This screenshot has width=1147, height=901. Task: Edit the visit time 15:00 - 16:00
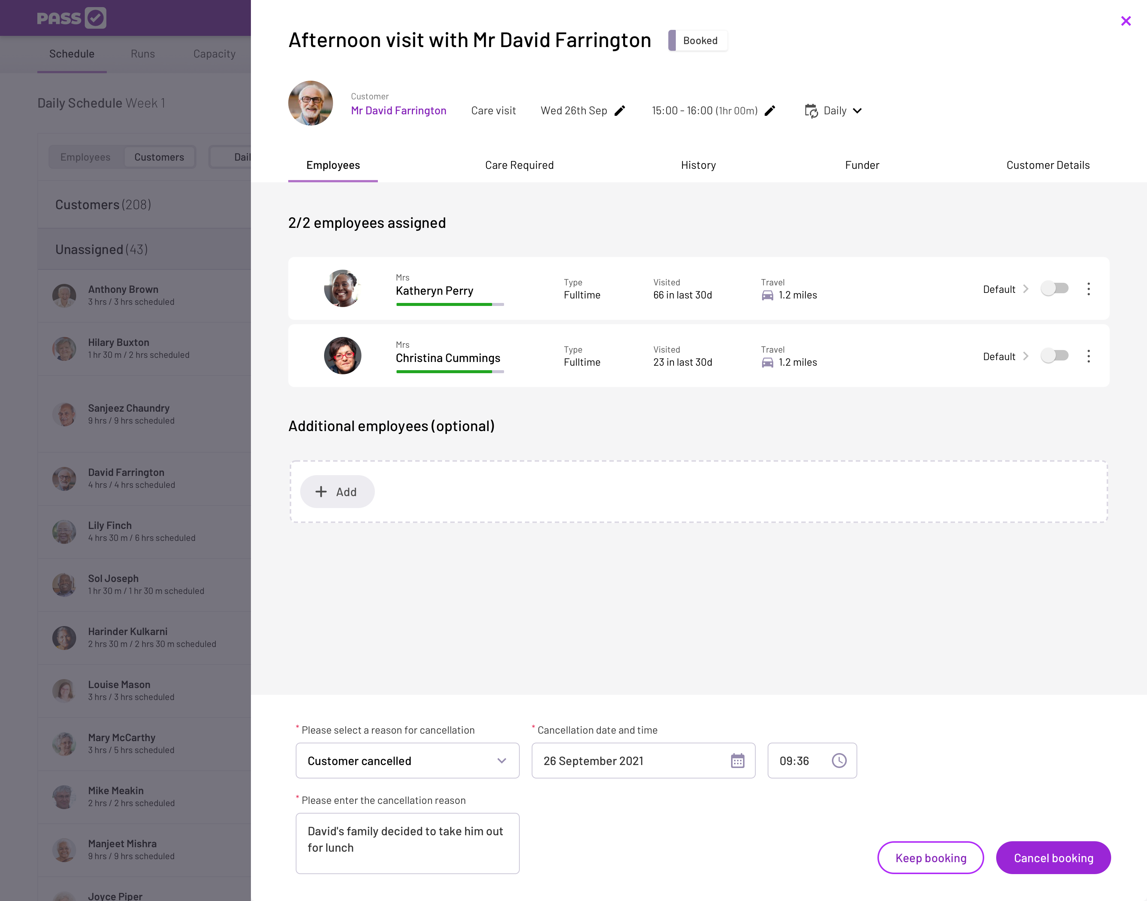pyautogui.click(x=770, y=110)
